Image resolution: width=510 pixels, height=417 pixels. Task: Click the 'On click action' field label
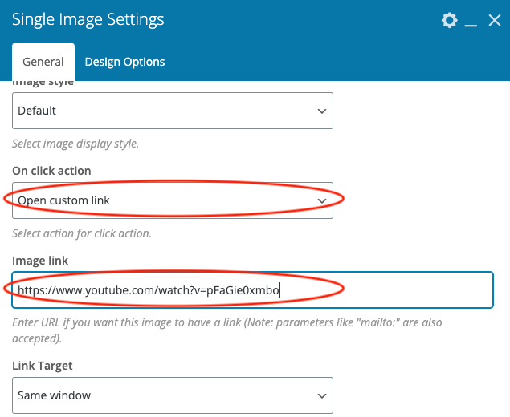click(x=51, y=171)
